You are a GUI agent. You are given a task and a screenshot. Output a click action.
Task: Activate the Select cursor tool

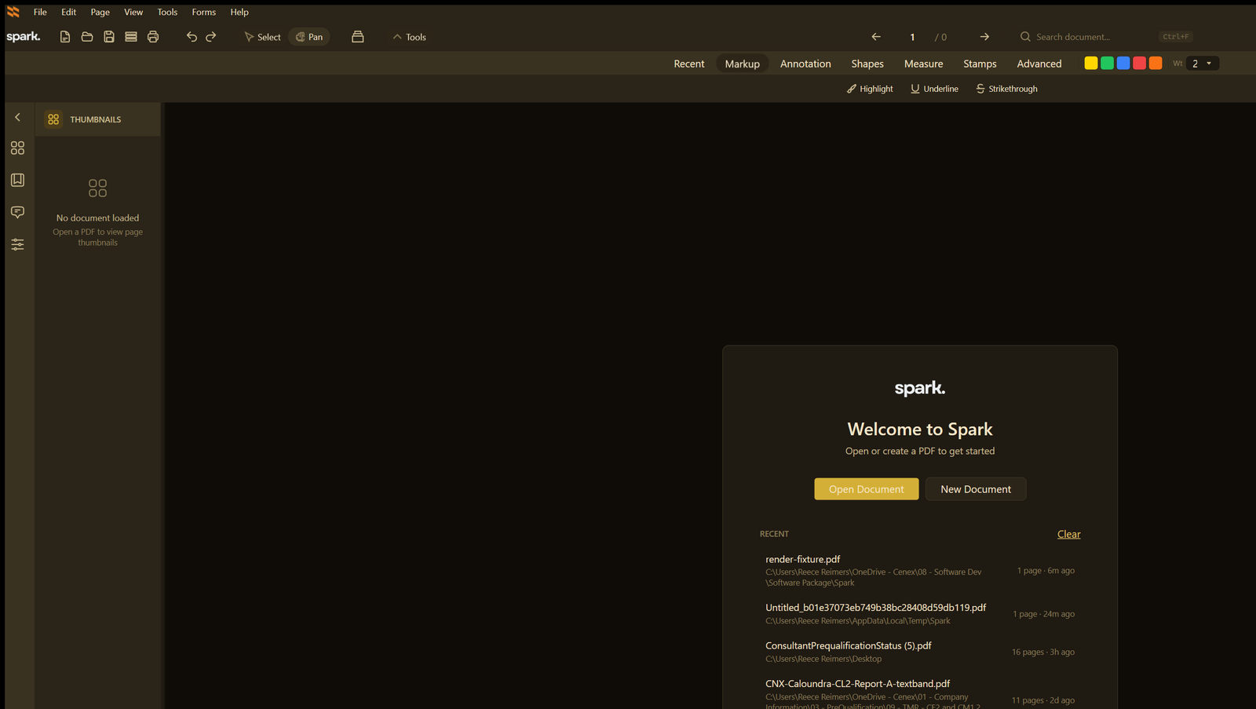tap(262, 37)
